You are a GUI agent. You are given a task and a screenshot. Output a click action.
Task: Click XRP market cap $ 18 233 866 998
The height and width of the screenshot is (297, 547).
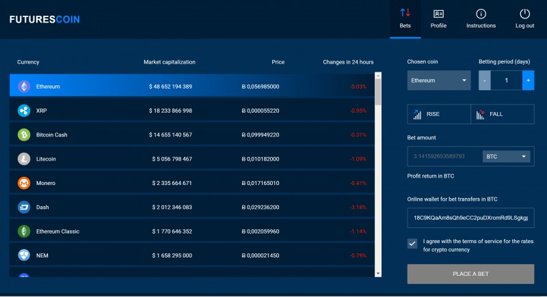tap(170, 111)
